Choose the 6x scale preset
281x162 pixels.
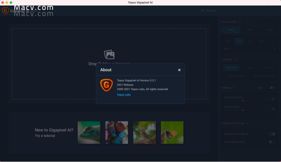[x=261, y=41]
